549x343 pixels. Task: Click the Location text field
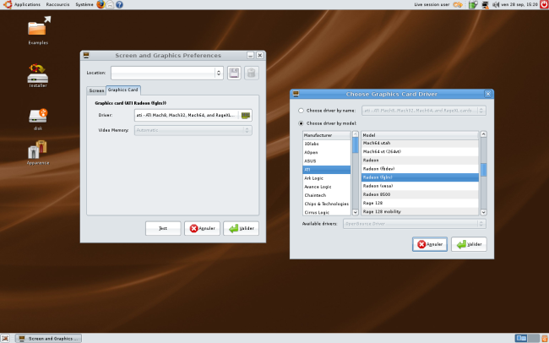click(x=163, y=73)
